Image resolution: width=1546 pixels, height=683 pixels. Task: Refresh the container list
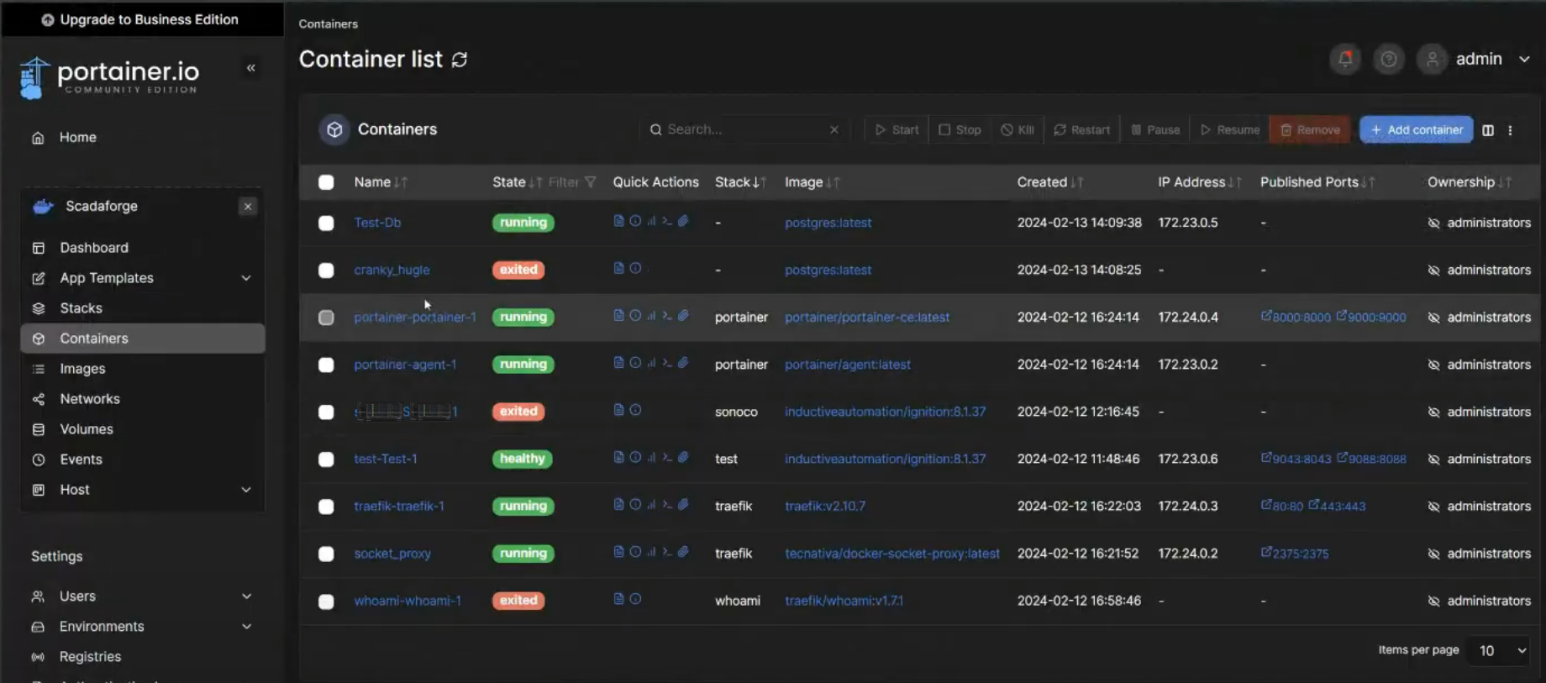click(460, 60)
